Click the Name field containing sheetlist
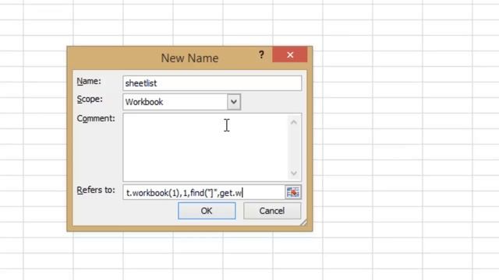The image size is (499, 280). click(x=212, y=83)
